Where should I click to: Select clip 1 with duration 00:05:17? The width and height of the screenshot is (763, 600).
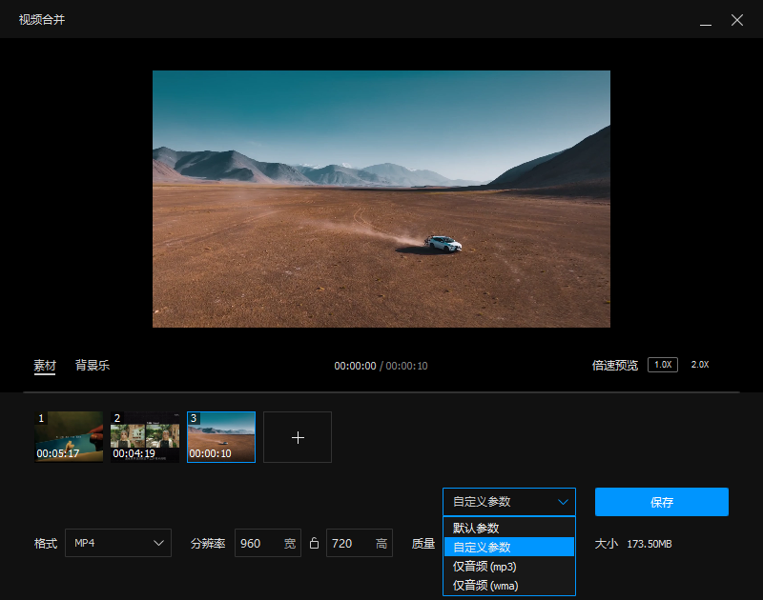(69, 437)
